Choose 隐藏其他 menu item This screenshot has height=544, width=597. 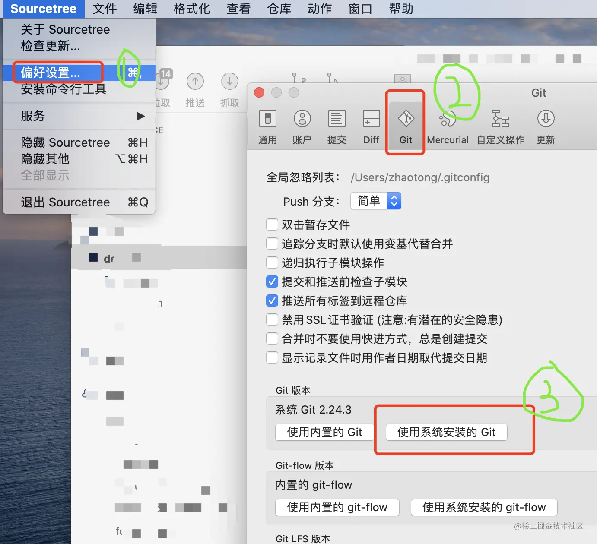[x=79, y=159]
